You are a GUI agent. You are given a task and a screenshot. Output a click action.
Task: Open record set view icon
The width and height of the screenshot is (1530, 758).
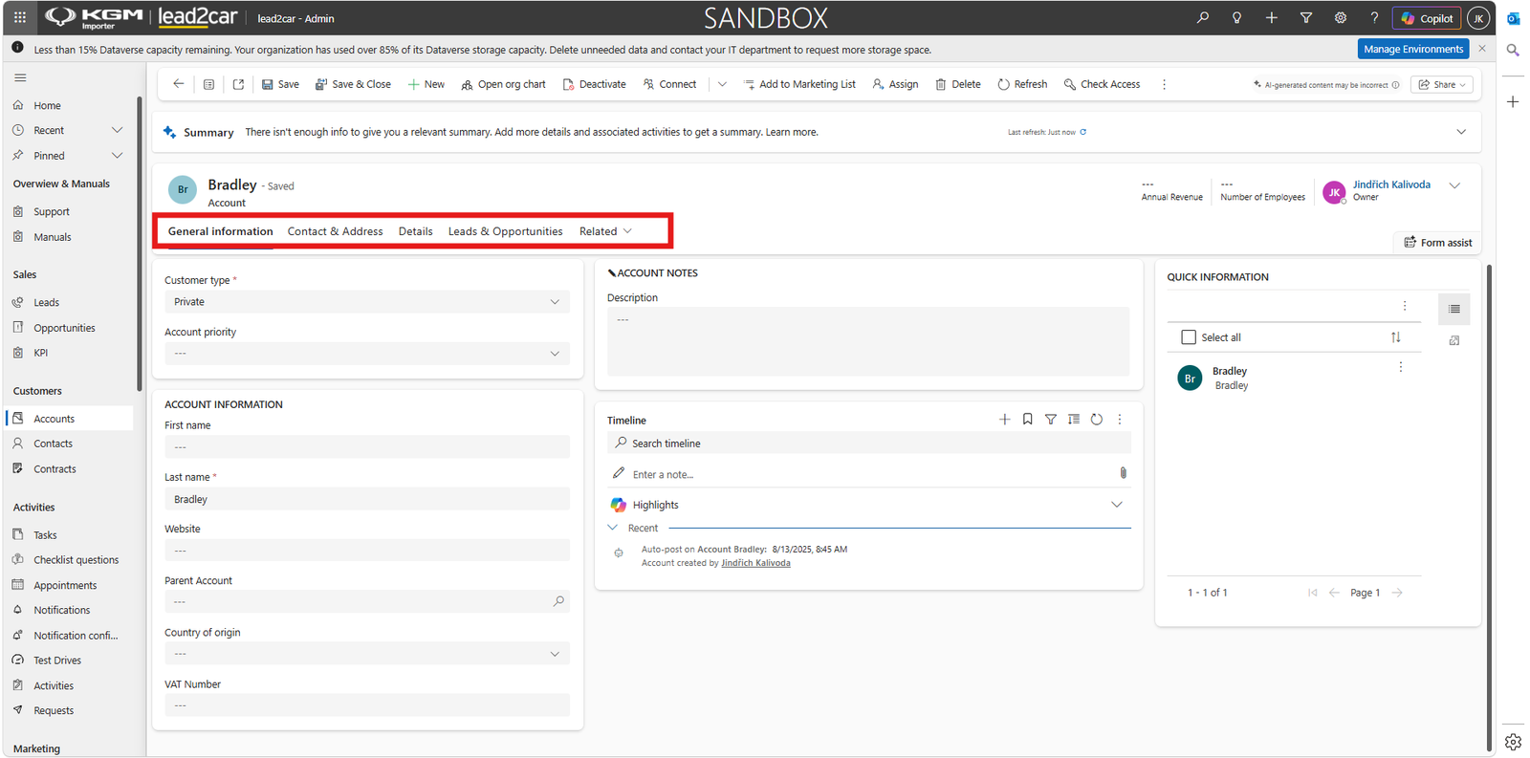click(208, 84)
